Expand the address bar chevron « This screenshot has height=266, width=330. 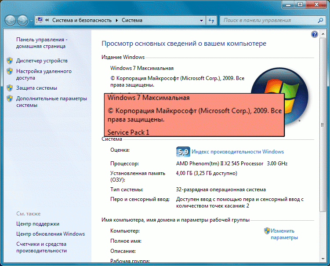(x=47, y=20)
